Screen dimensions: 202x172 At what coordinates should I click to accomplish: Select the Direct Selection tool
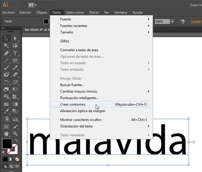pos(15,39)
